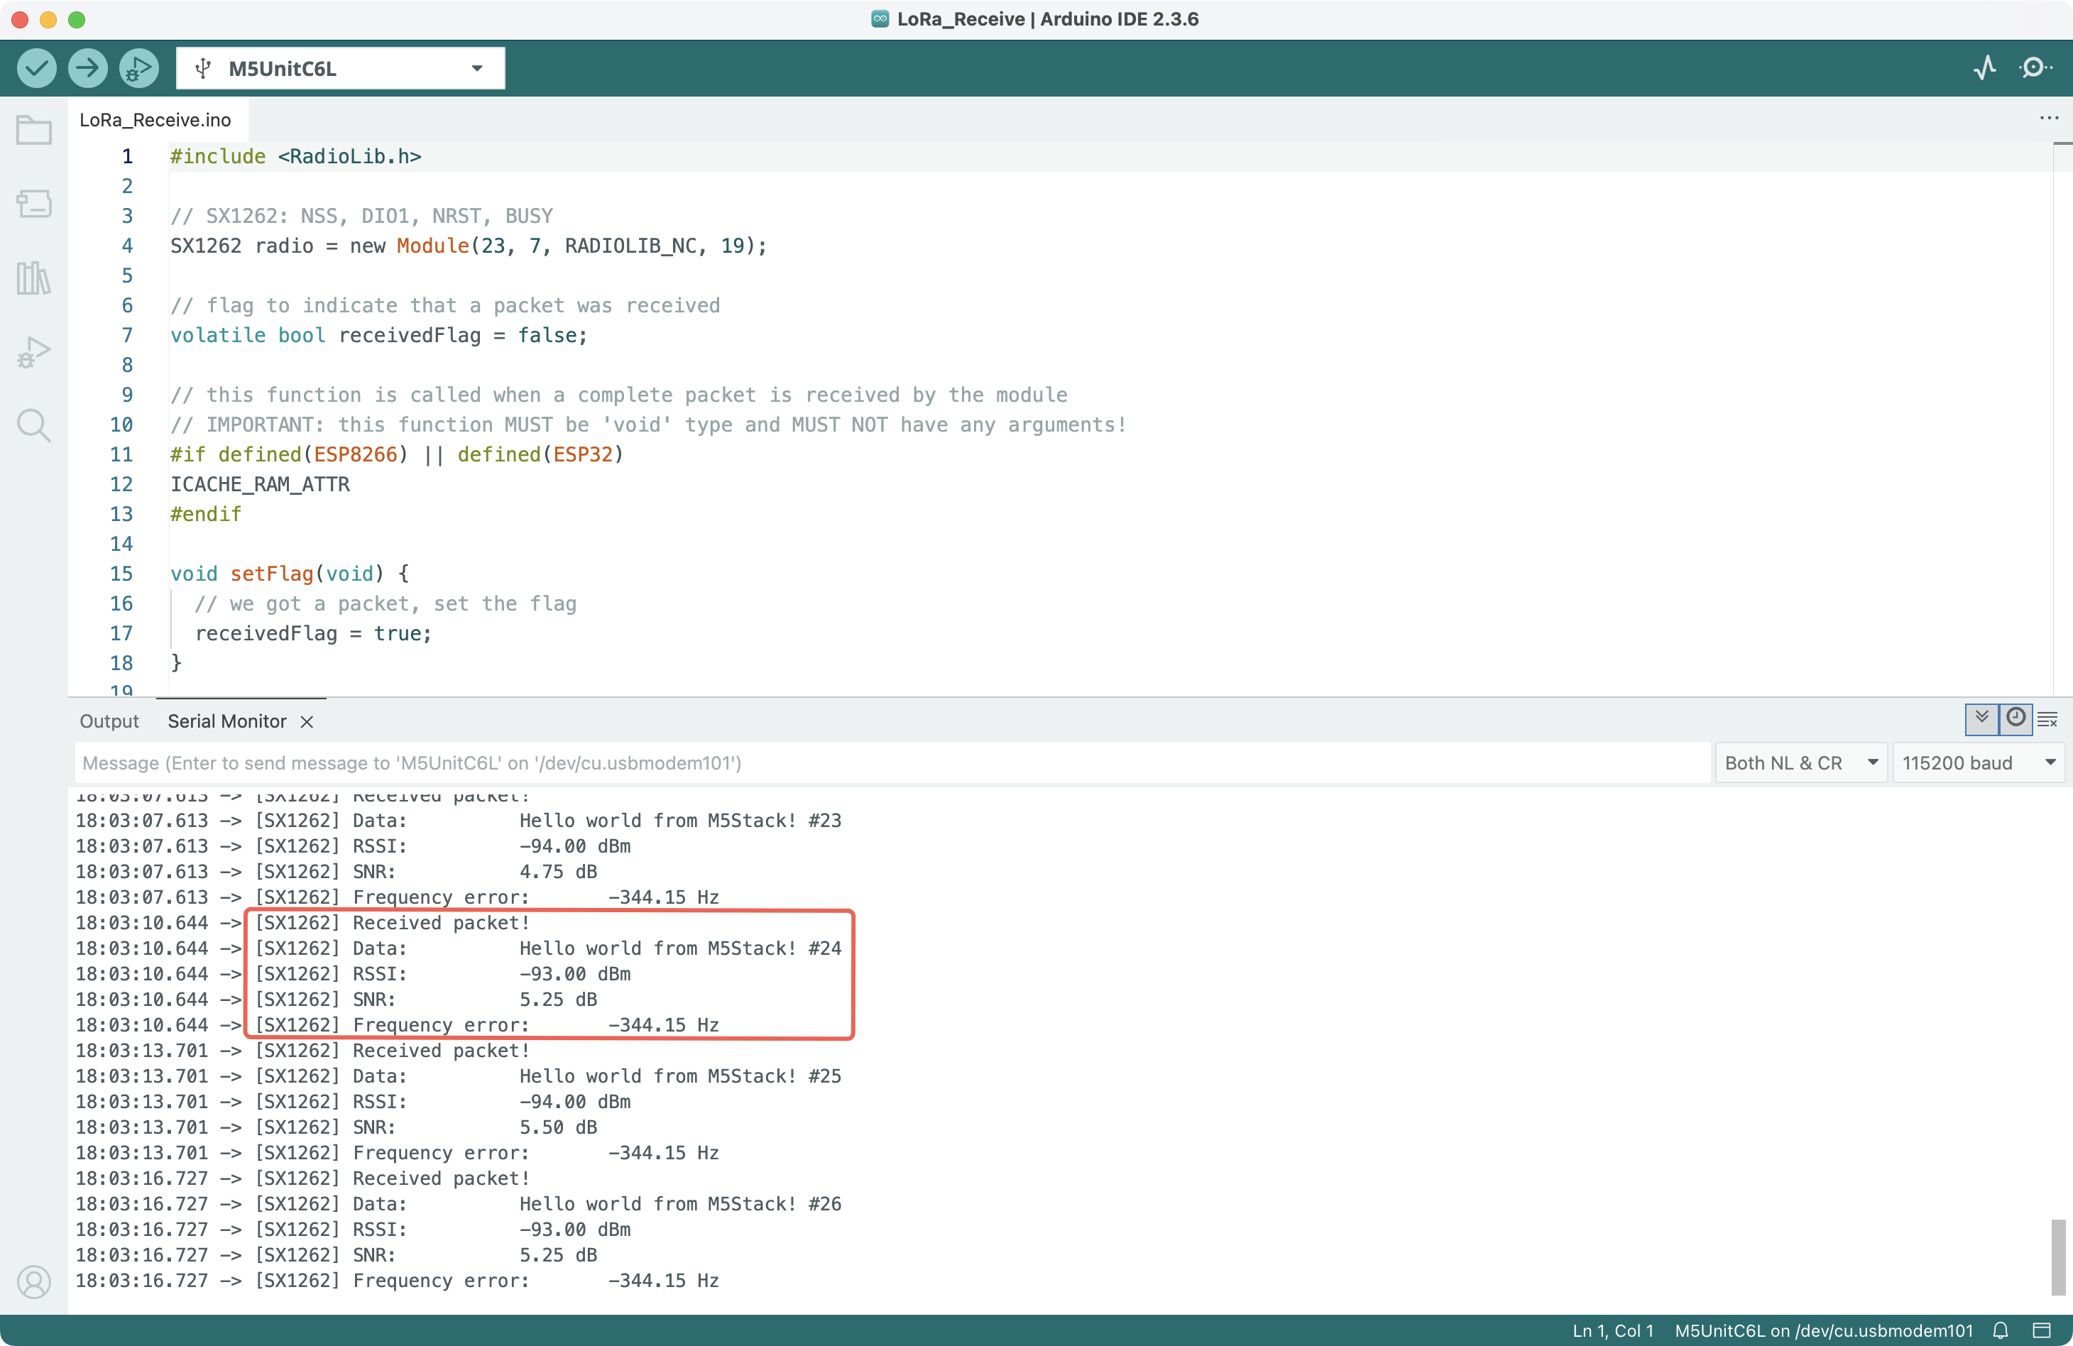This screenshot has height=1346, width=2073.
Task: Close the Serial Monitor tab
Action: 307,722
